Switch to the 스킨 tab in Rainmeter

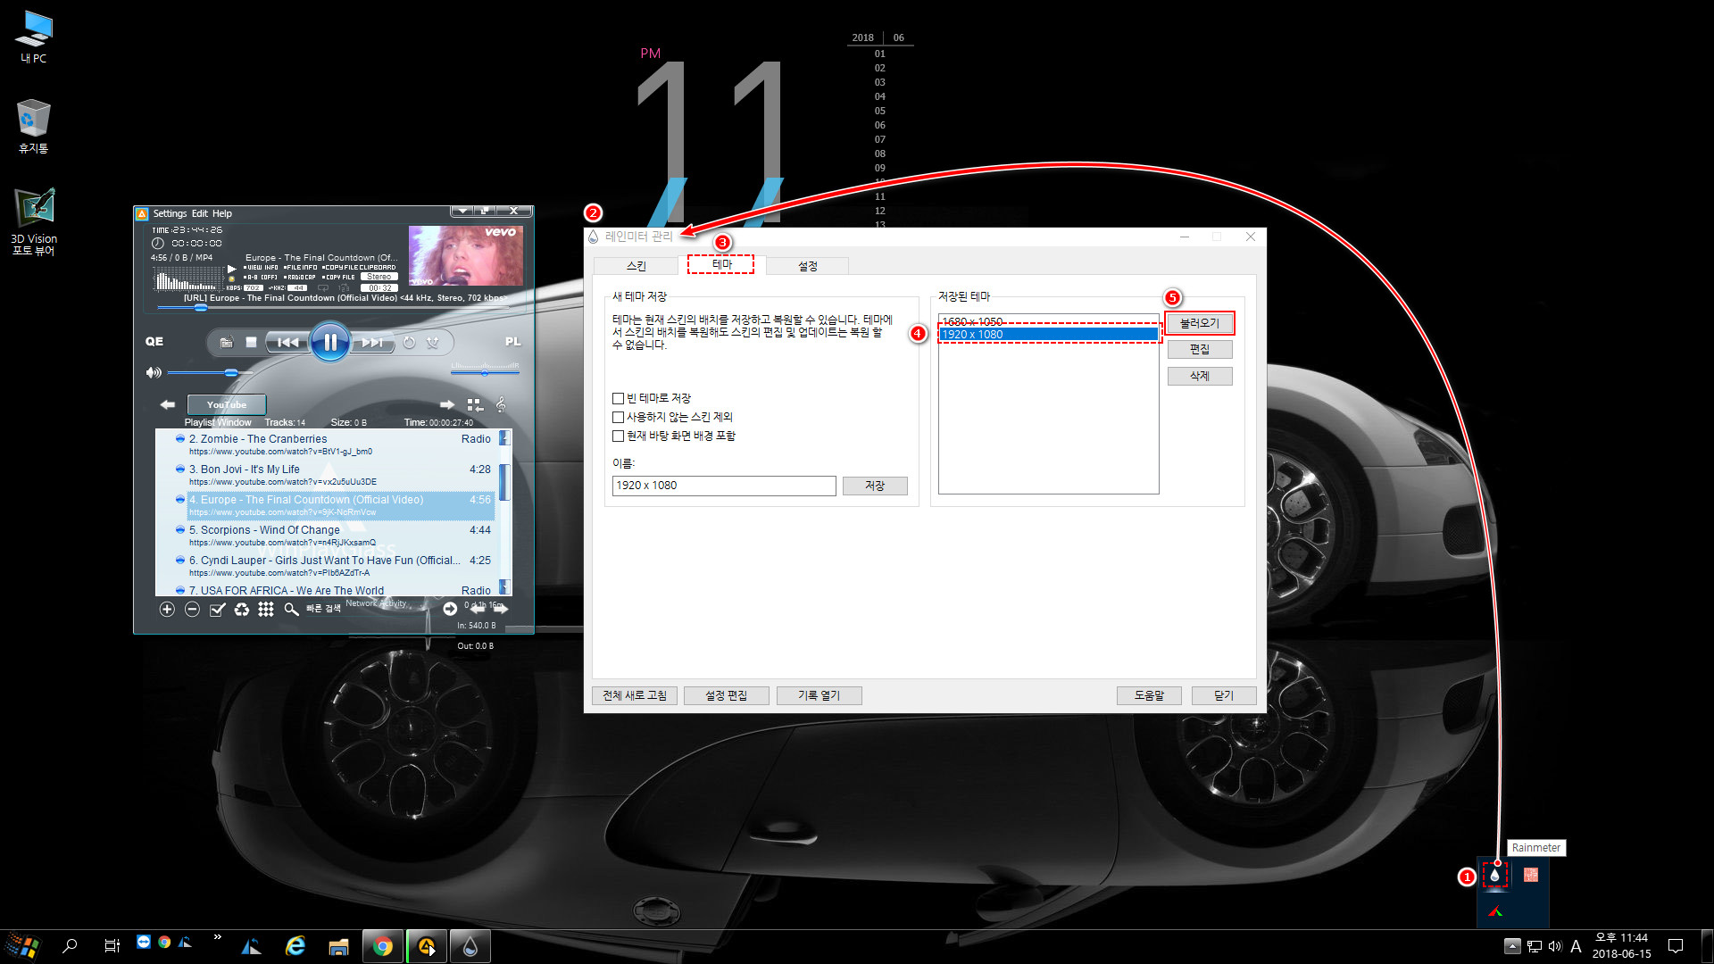(x=636, y=266)
